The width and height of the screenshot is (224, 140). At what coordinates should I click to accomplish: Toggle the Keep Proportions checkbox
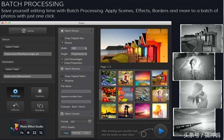click(x=62, y=63)
